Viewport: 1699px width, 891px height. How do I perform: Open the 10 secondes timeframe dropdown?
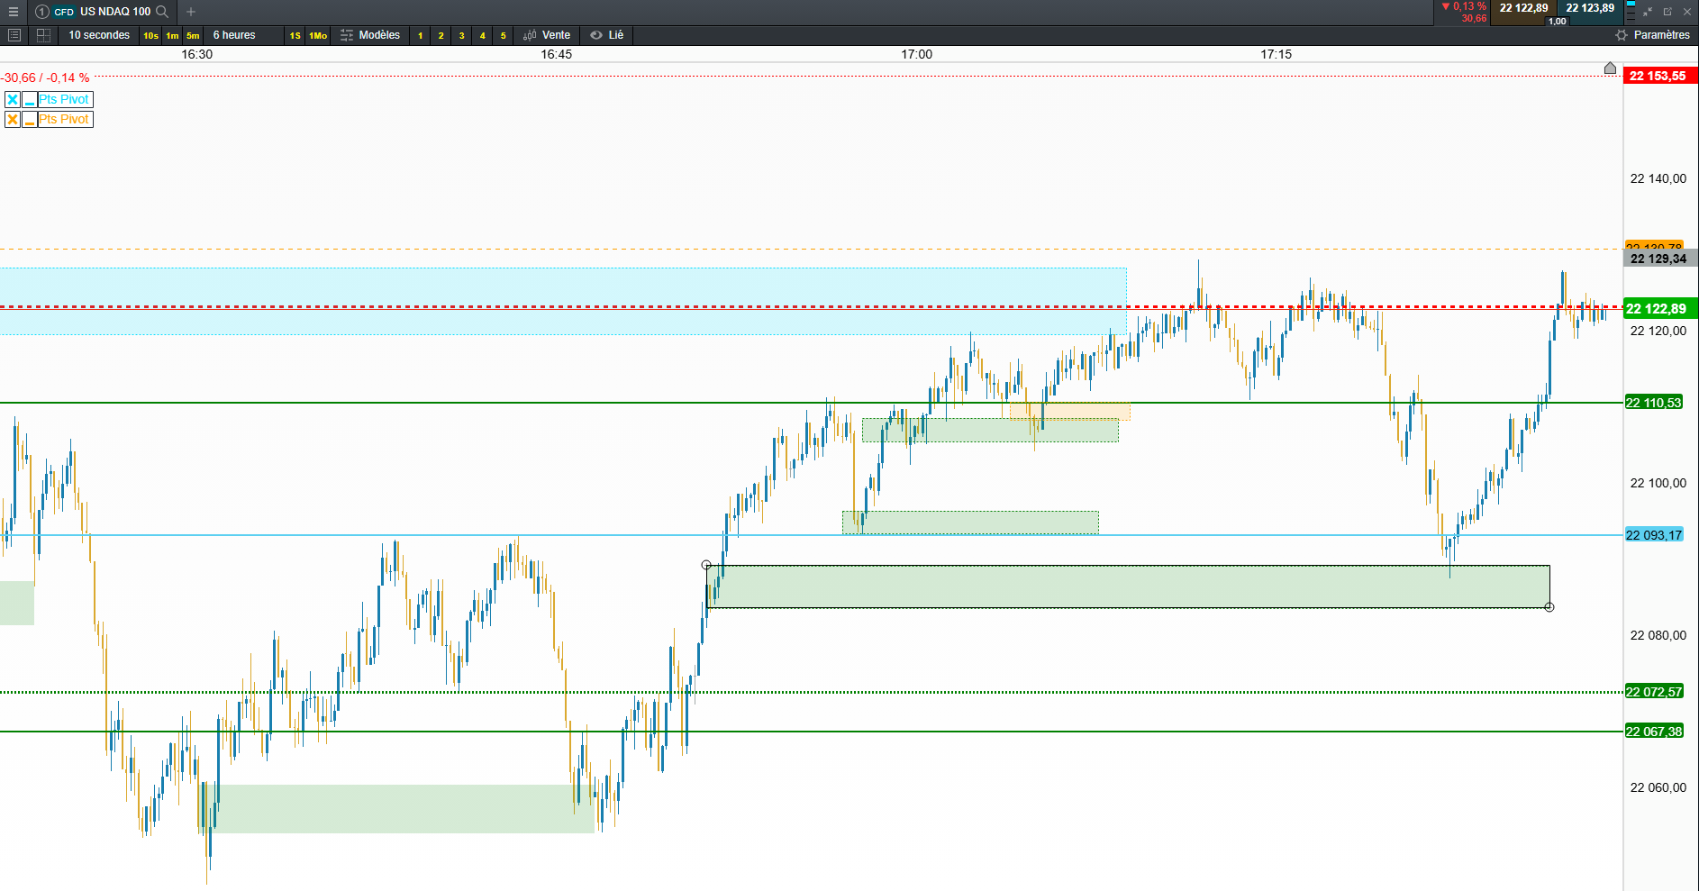click(x=99, y=35)
